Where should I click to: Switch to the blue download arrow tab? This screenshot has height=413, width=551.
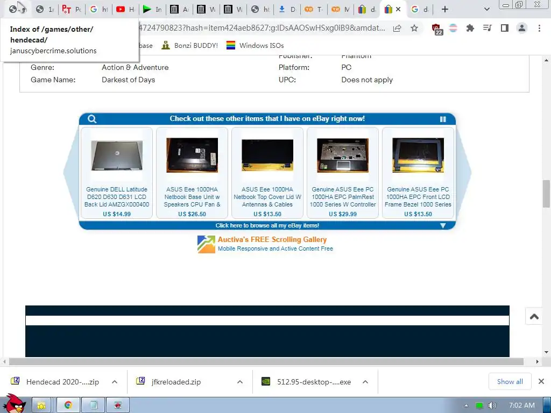pos(286,10)
